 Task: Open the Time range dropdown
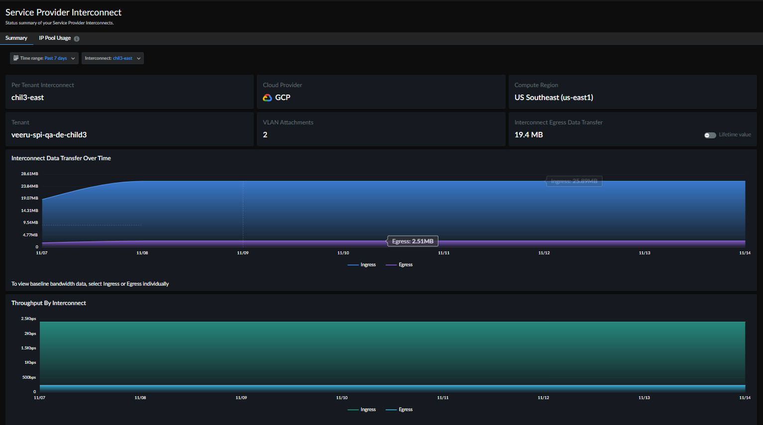pyautogui.click(x=44, y=58)
